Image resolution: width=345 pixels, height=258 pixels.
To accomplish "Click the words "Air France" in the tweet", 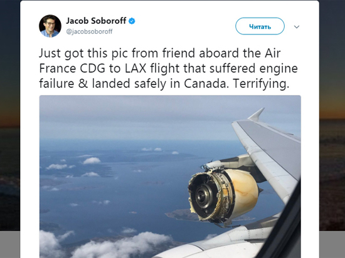I will point(160,61).
